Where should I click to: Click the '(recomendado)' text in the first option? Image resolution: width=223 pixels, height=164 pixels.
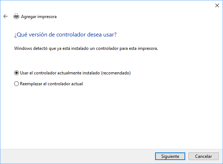[116, 73]
